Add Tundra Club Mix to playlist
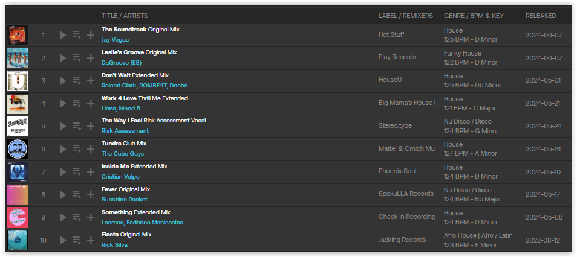This screenshot has width=577, height=257. click(x=91, y=148)
